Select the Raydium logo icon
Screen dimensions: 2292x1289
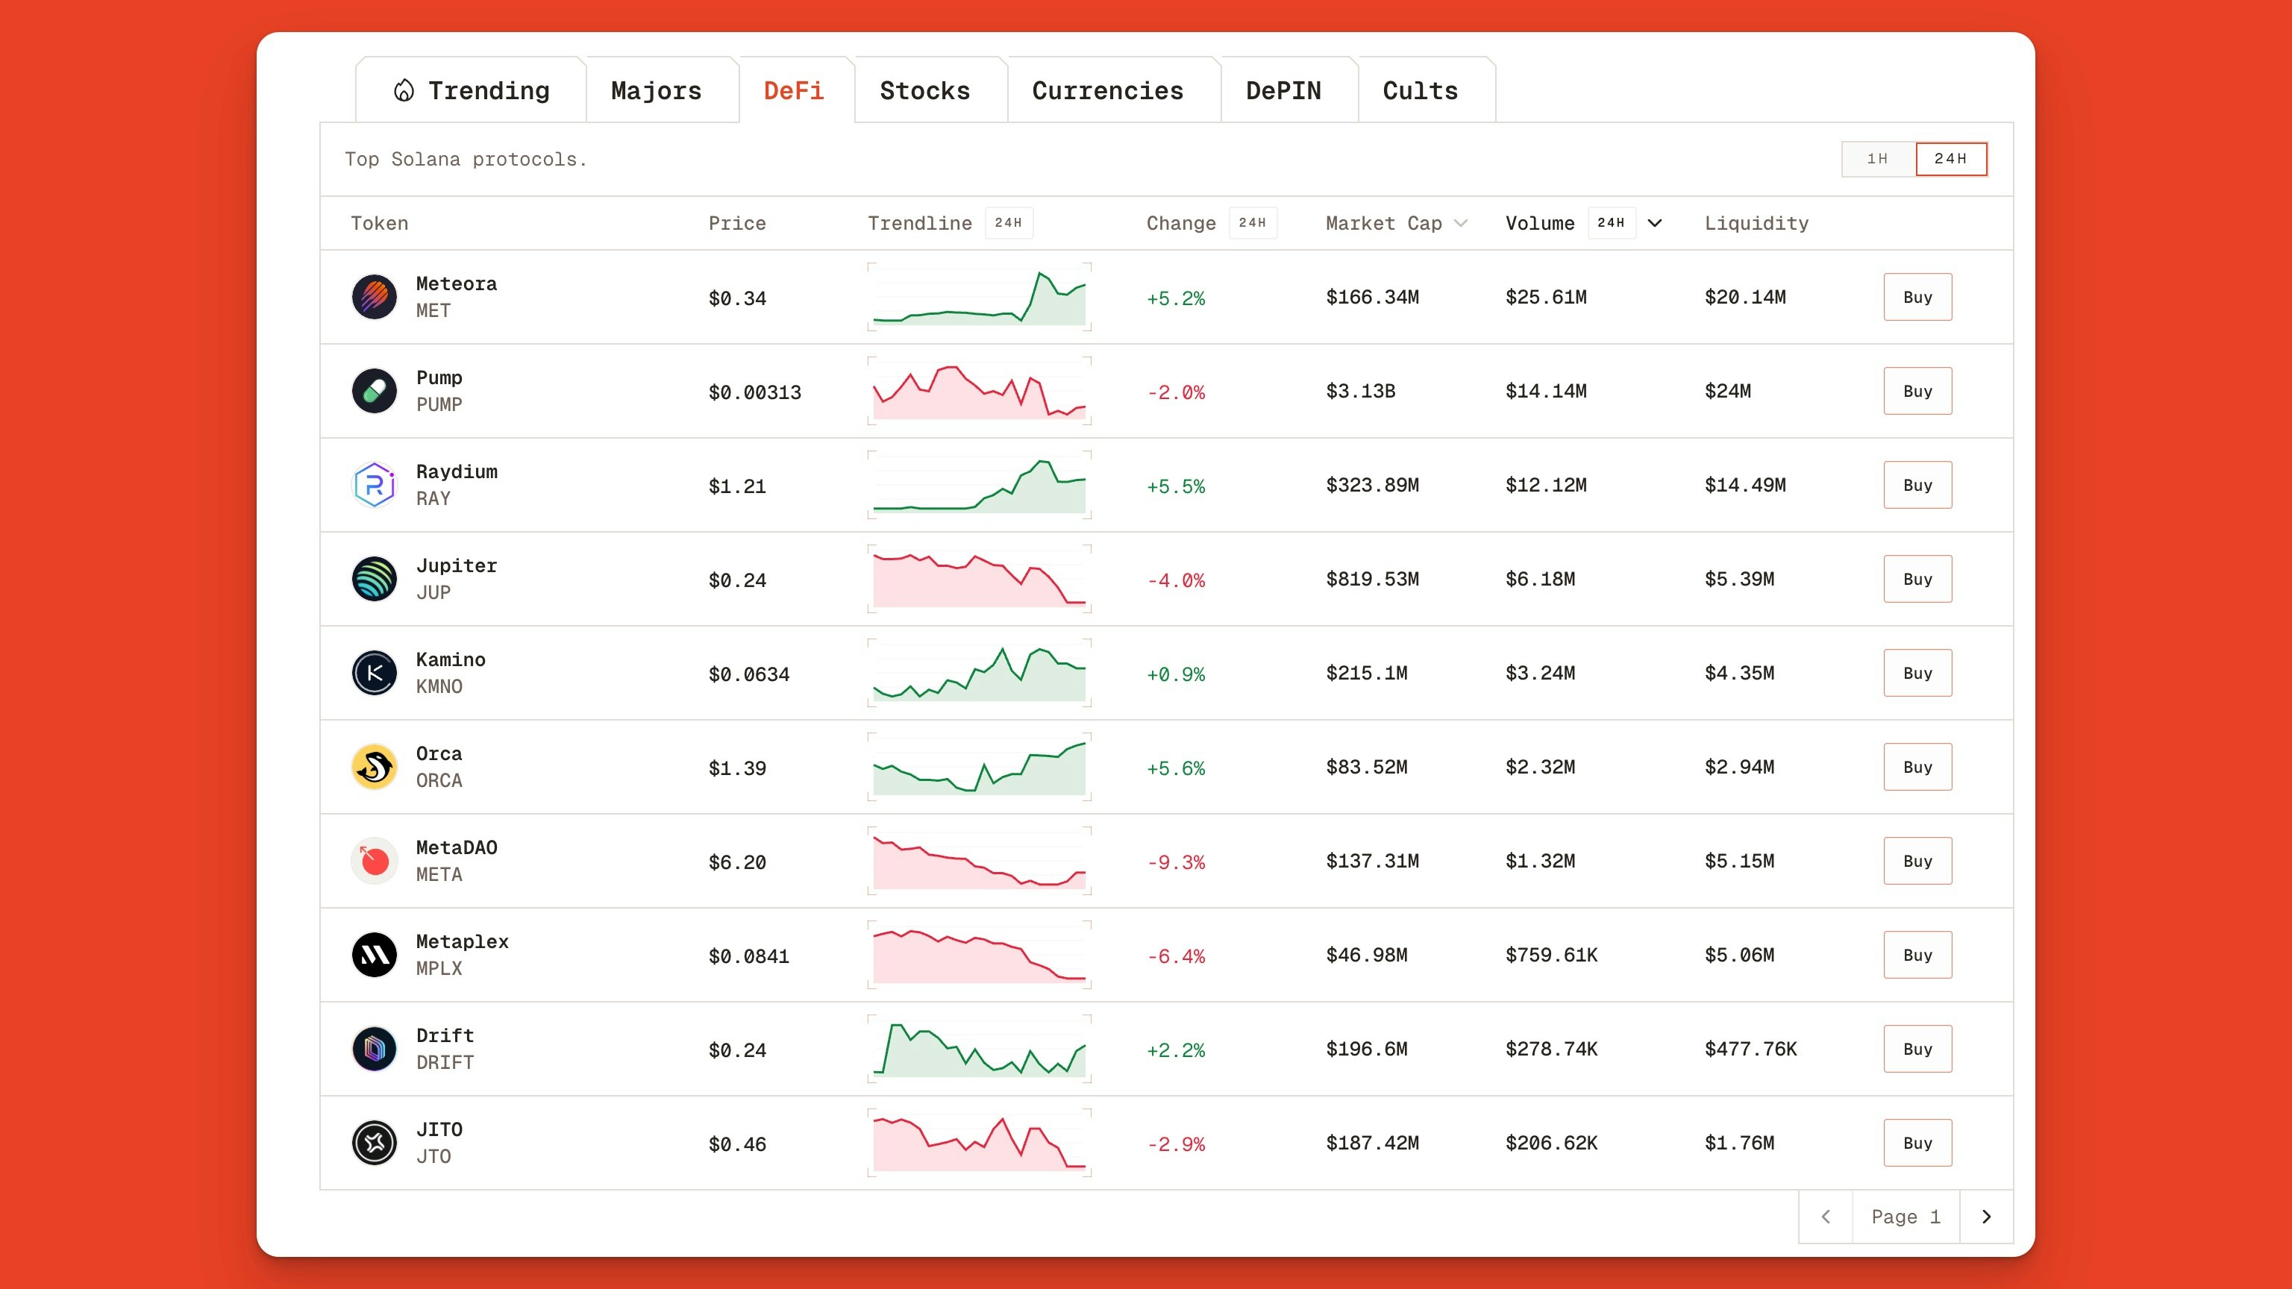tap(374, 485)
